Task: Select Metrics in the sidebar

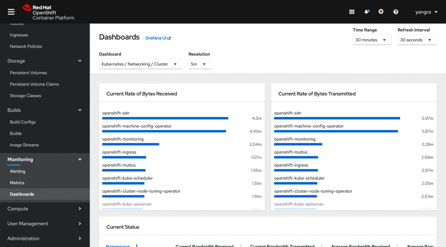Action: click(x=17, y=183)
